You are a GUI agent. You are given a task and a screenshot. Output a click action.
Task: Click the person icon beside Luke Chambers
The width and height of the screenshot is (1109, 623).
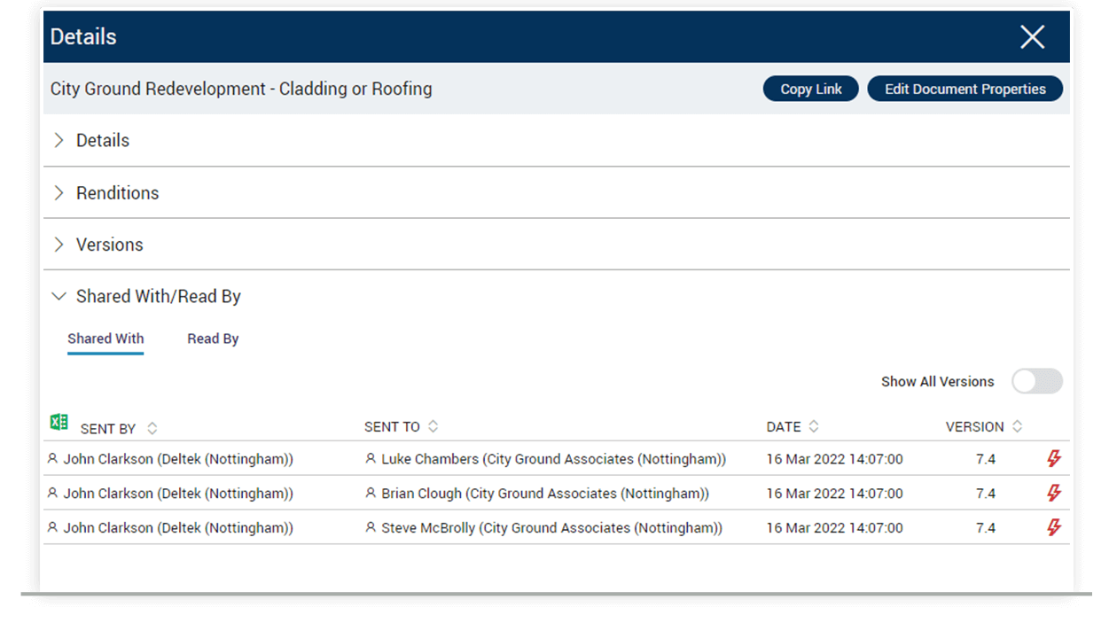coord(370,459)
